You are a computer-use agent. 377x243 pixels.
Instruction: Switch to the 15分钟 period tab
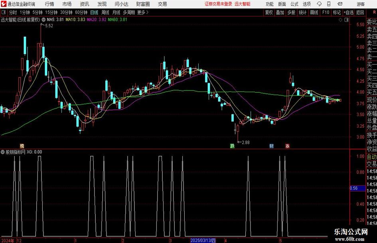(51, 12)
